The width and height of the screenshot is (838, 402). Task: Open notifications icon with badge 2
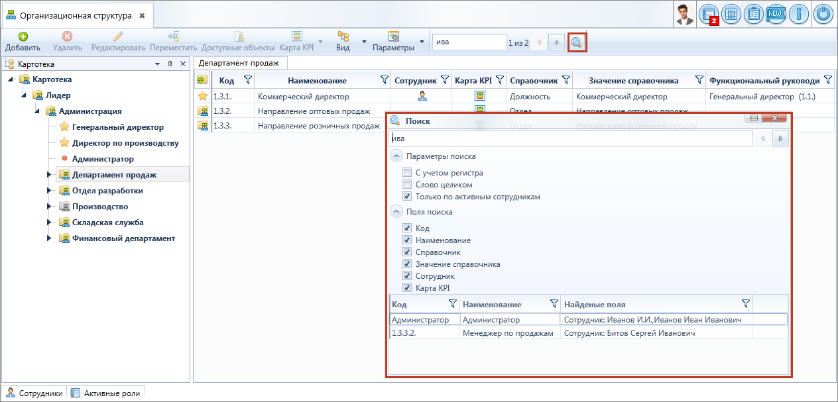pyautogui.click(x=709, y=14)
